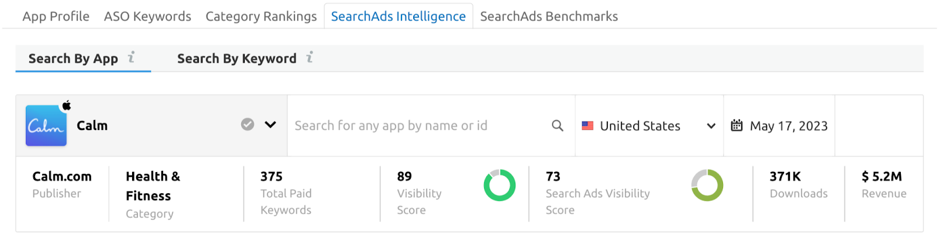Click the info icon beside Search By App
The height and width of the screenshot is (243, 939).
coord(131,57)
